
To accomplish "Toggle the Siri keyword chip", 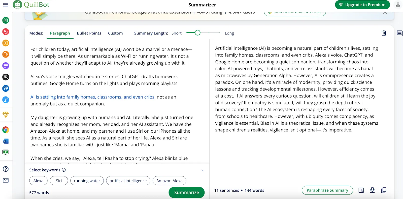I will 59,181.
